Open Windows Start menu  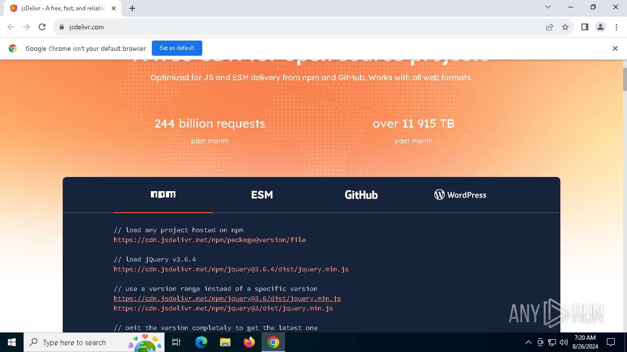12,342
